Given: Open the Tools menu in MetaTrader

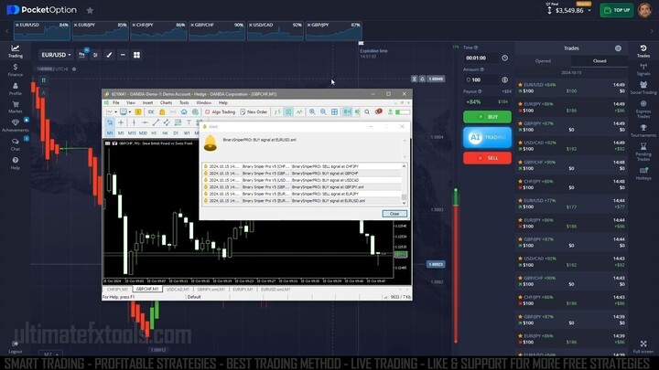Looking at the screenshot, I should pyautogui.click(x=184, y=102).
